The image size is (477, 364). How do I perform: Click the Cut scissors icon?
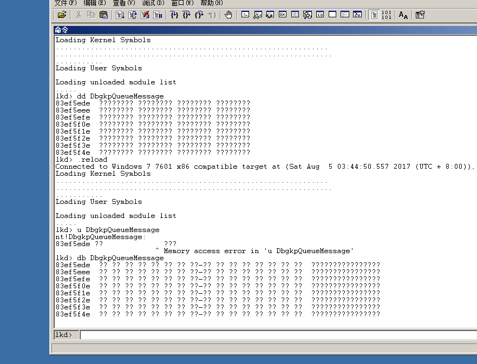79,15
